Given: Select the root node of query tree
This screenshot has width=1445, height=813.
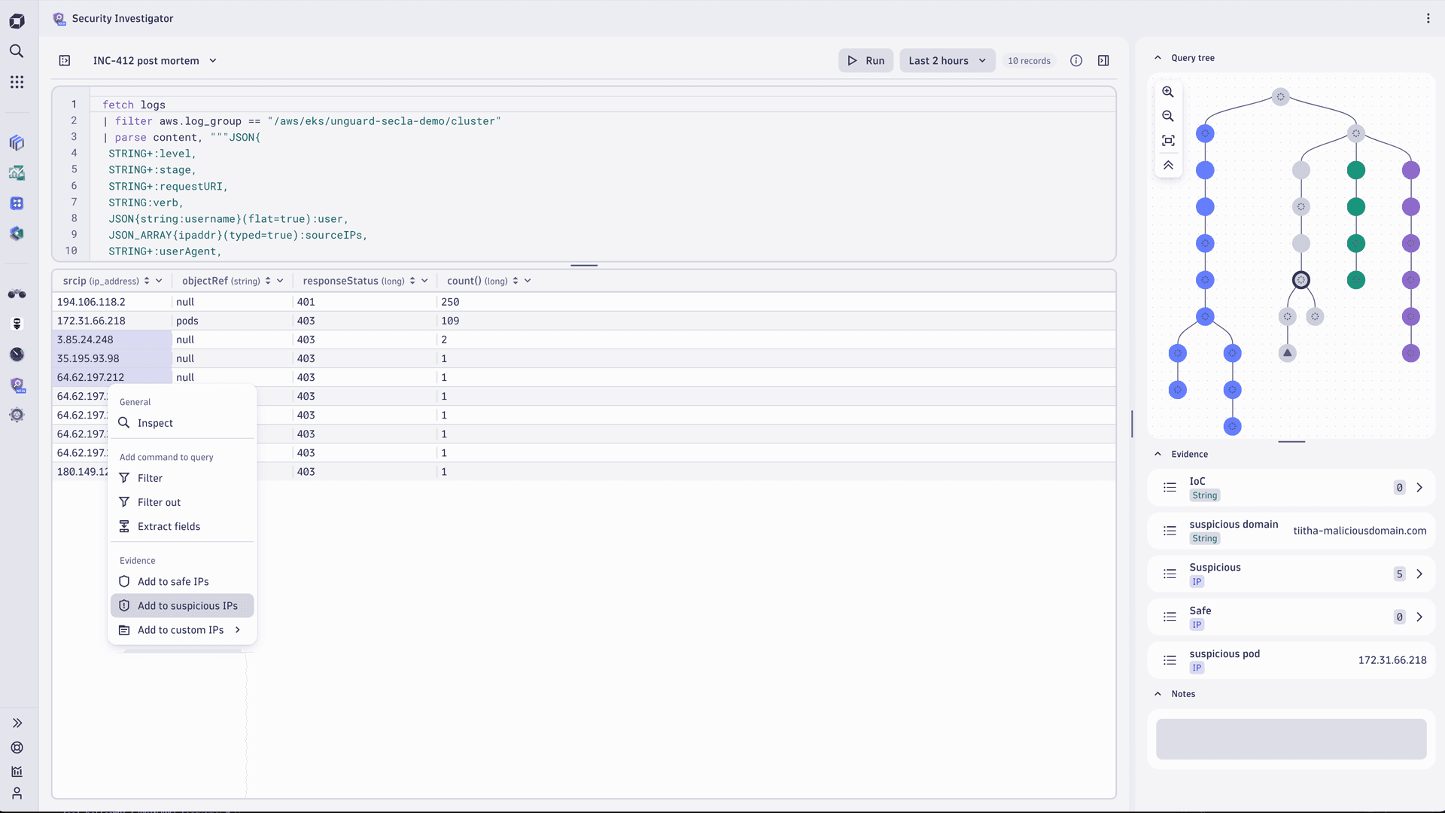Looking at the screenshot, I should tap(1280, 96).
